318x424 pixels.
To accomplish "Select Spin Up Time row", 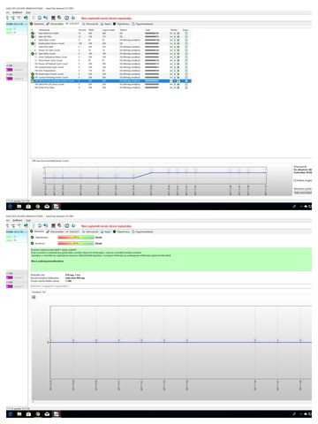I will tap(111, 36).
